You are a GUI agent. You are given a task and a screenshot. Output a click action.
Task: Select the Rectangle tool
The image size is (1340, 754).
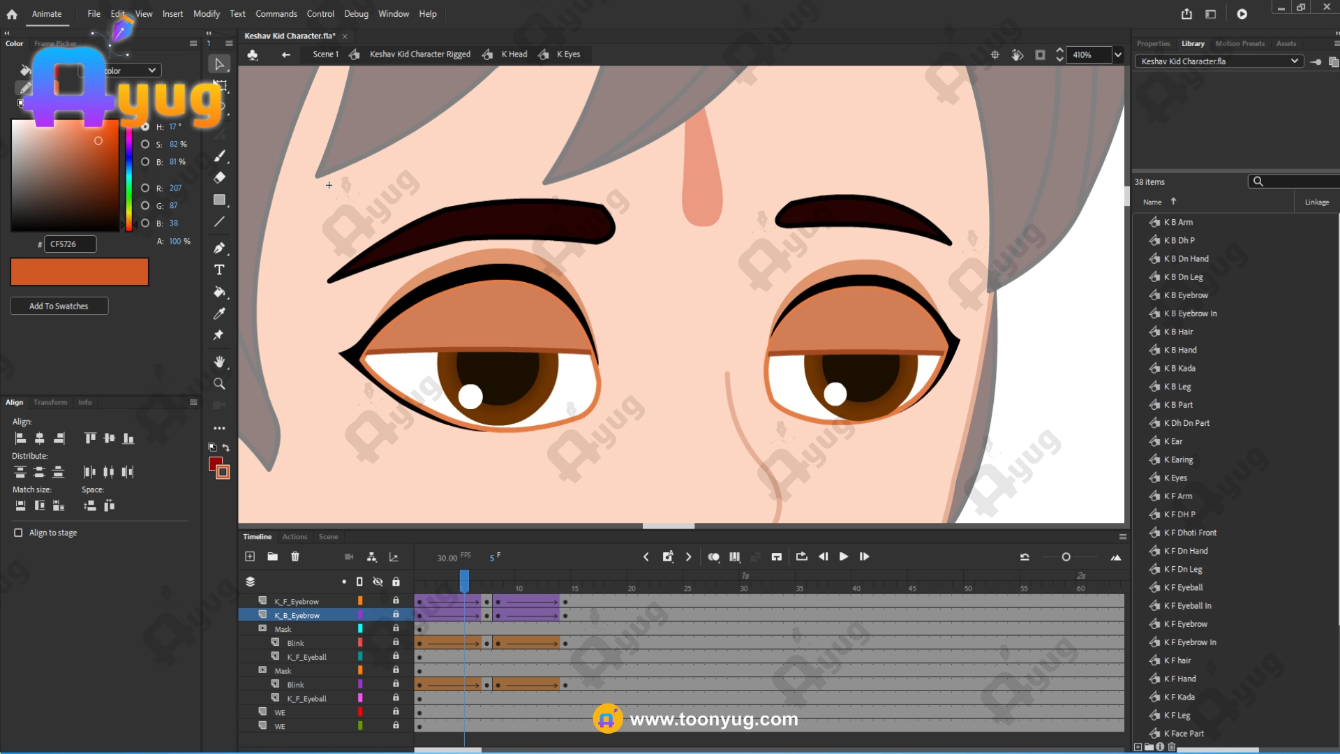(219, 200)
